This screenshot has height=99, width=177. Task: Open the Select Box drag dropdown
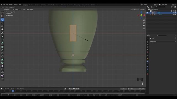pos(30,9)
